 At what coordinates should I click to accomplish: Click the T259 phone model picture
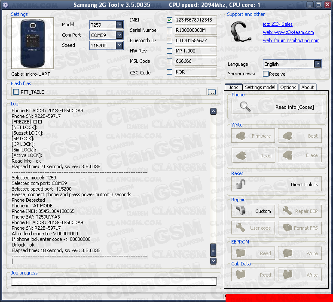(32, 43)
